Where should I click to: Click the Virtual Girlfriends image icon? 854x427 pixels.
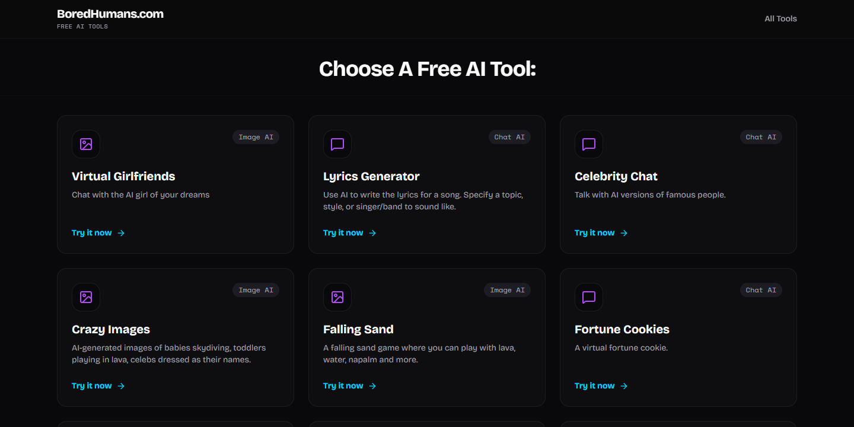[x=86, y=144]
